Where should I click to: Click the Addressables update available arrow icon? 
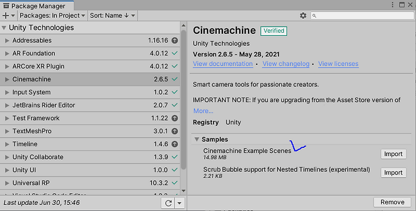[x=175, y=40]
